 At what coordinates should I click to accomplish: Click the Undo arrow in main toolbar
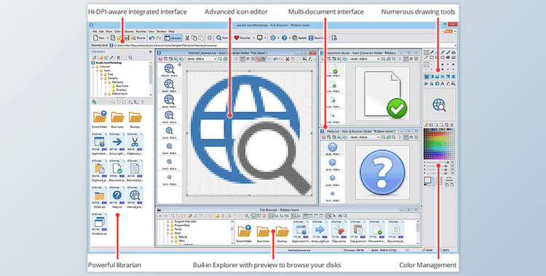(x=151, y=38)
